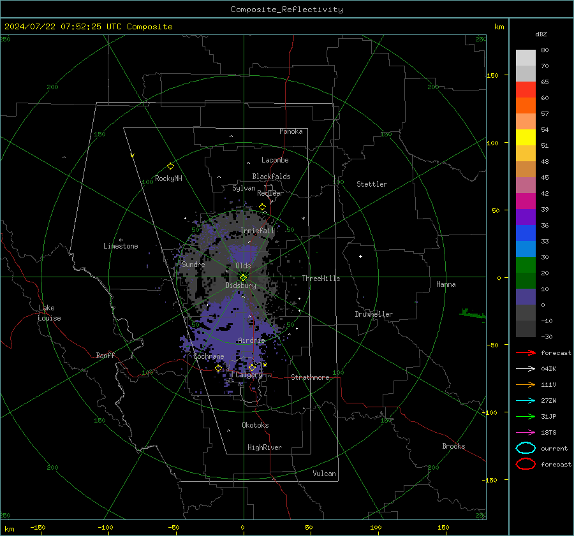This screenshot has height=536, width=574.
Task: Click the Ponoka town label
Action: 291,131
